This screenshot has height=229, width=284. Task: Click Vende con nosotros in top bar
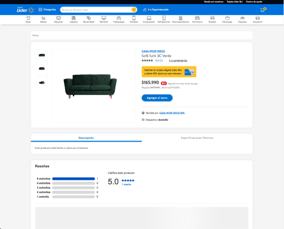click(213, 2)
